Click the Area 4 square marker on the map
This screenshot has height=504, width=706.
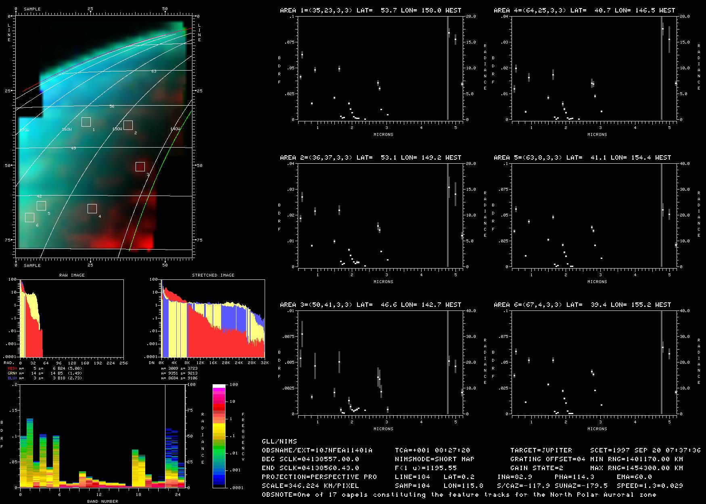92,208
